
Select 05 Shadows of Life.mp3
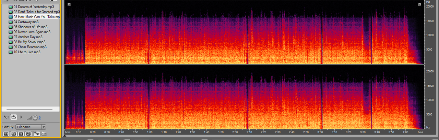[x=31, y=27]
